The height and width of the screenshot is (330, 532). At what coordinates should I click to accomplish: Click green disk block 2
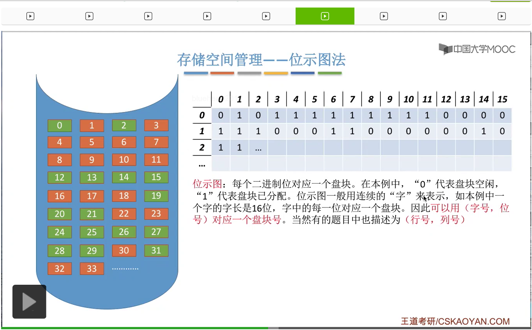pyautogui.click(x=124, y=126)
